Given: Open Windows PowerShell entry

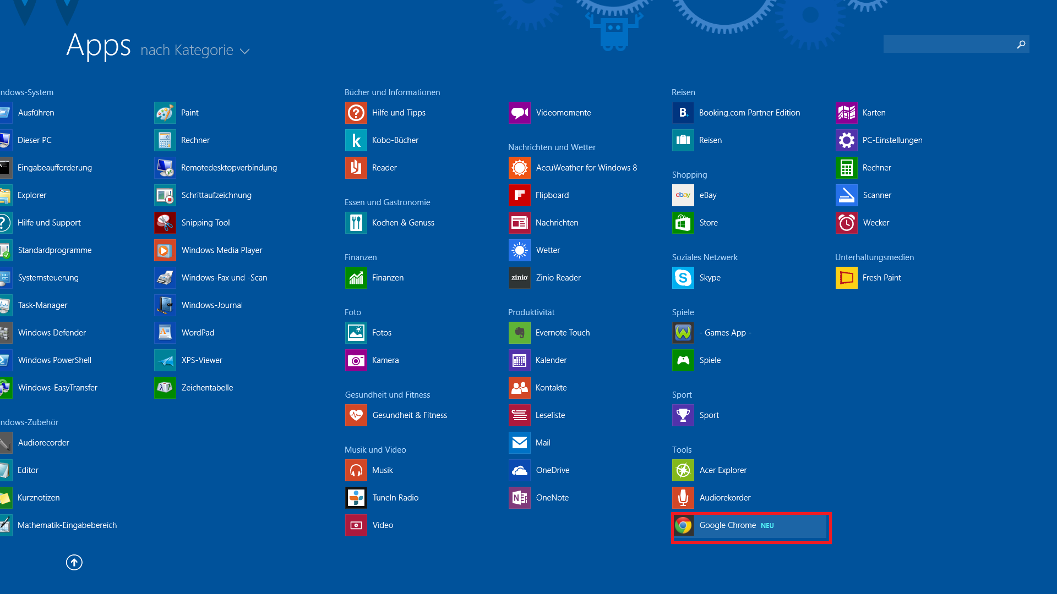Looking at the screenshot, I should tap(54, 360).
